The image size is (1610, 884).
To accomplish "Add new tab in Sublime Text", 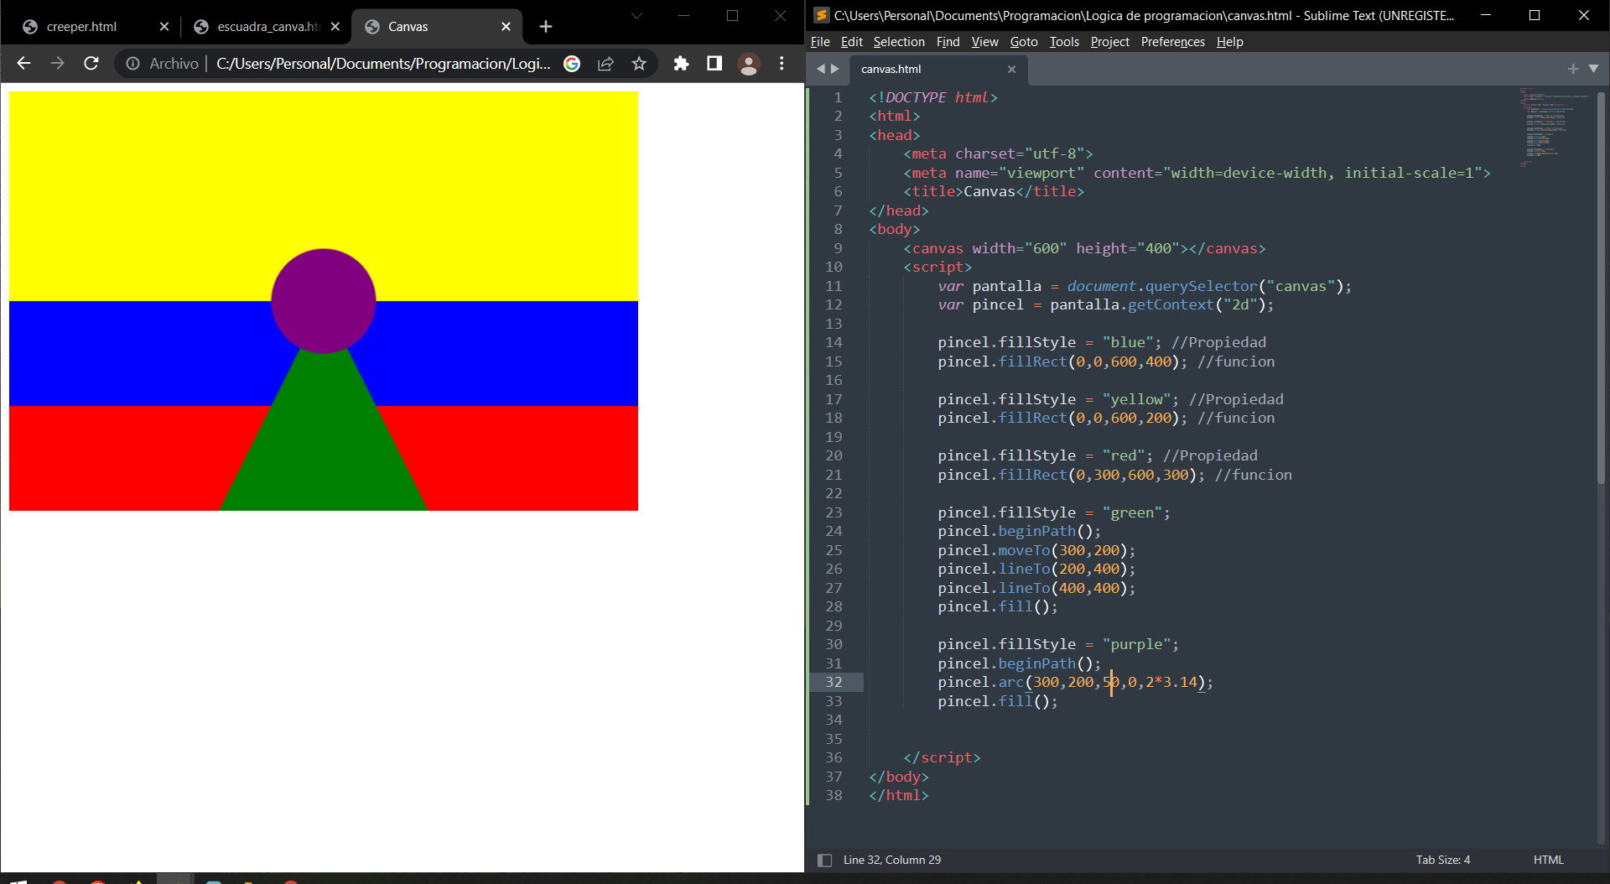I will 1573,69.
